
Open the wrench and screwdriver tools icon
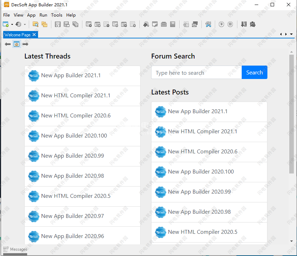pos(208,24)
